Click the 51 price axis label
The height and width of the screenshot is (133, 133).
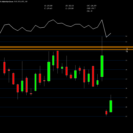126,60
